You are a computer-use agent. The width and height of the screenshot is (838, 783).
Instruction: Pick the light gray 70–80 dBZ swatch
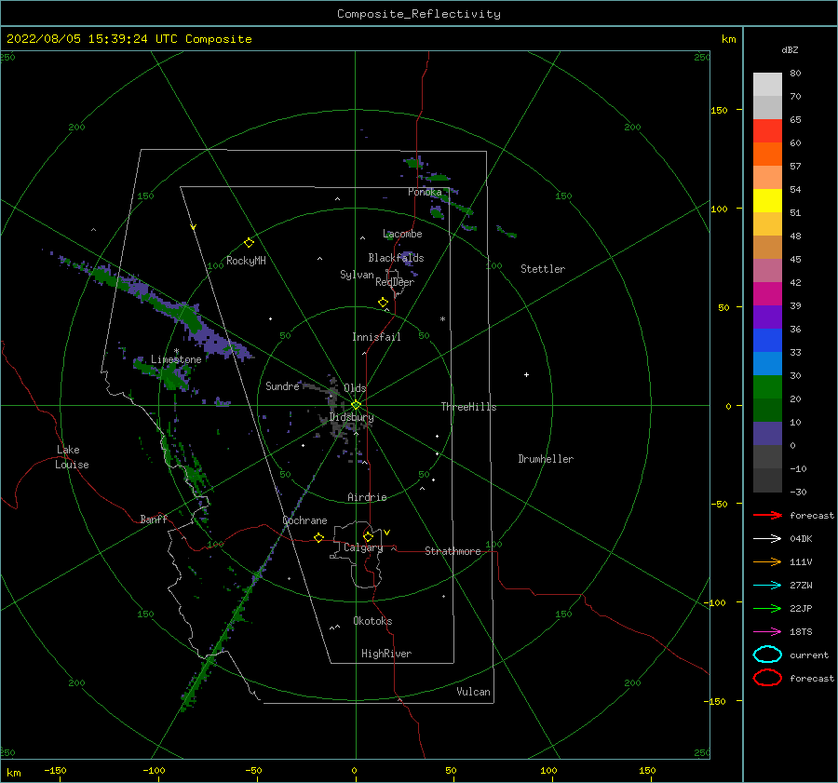point(767,85)
